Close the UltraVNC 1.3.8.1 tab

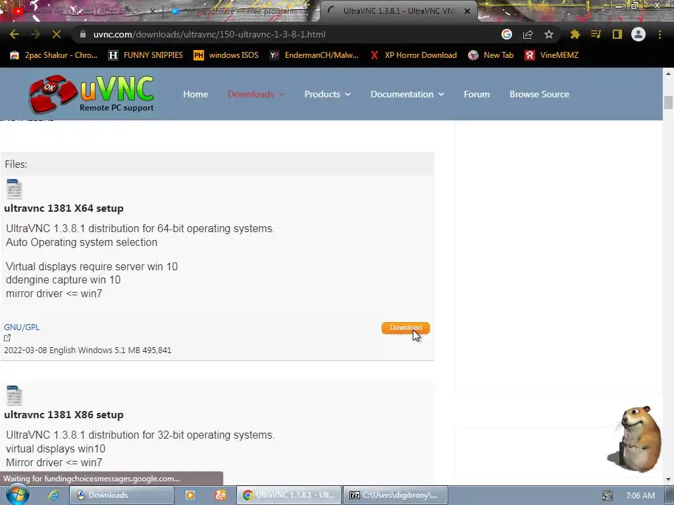click(x=467, y=11)
